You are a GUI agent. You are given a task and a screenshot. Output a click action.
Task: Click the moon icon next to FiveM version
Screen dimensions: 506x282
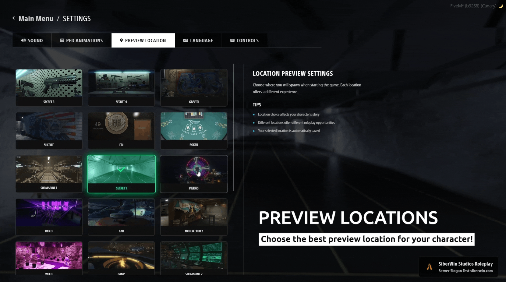click(501, 6)
